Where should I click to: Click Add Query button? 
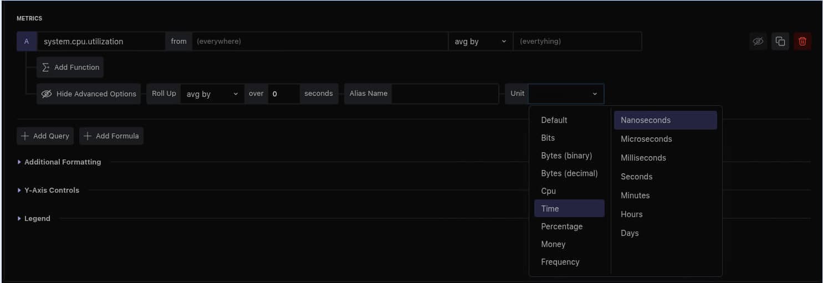45,136
